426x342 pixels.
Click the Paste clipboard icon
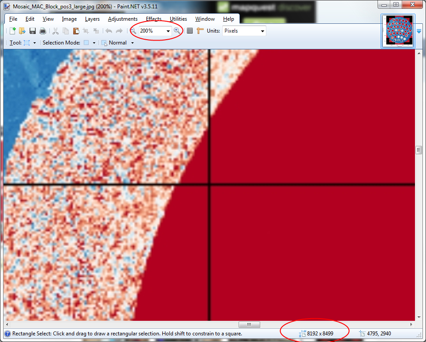point(76,31)
